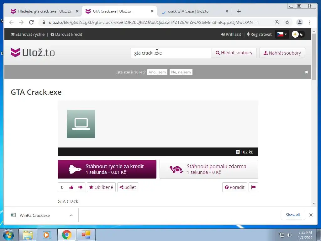Click 'Registrovat' to sign up
Screen dimensions: 321x241
pyautogui.click(x=259, y=35)
